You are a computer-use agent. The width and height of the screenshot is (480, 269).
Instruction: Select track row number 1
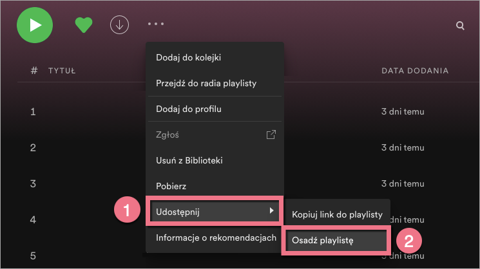(x=34, y=112)
